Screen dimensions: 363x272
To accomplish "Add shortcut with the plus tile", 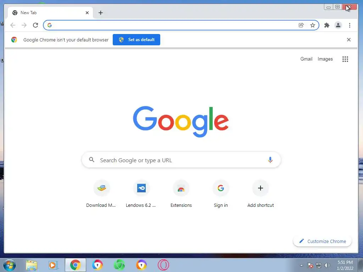I will tap(261, 194).
